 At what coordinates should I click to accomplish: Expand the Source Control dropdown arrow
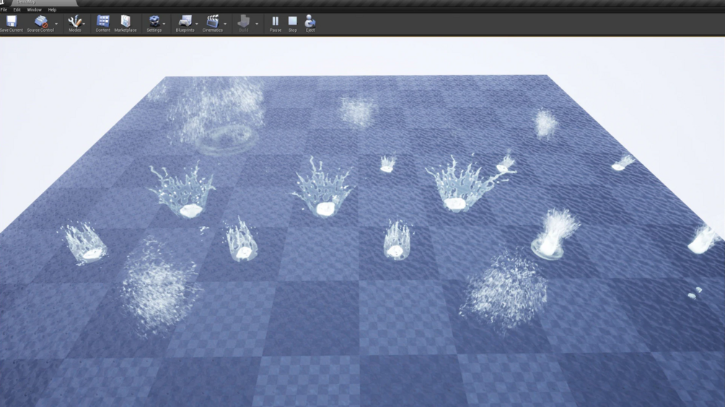[56, 24]
